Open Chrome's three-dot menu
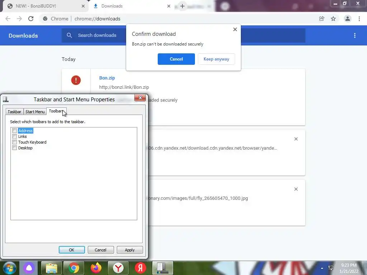Screen dimensions: 367x275 tap(359, 19)
